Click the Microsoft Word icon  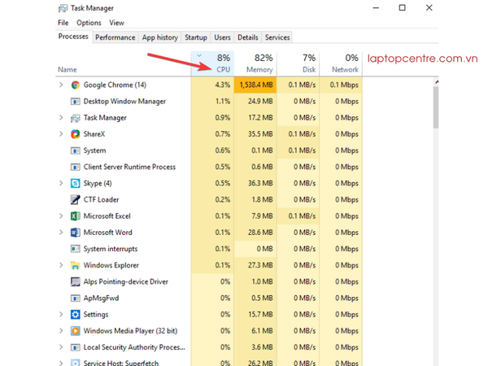pyautogui.click(x=76, y=233)
